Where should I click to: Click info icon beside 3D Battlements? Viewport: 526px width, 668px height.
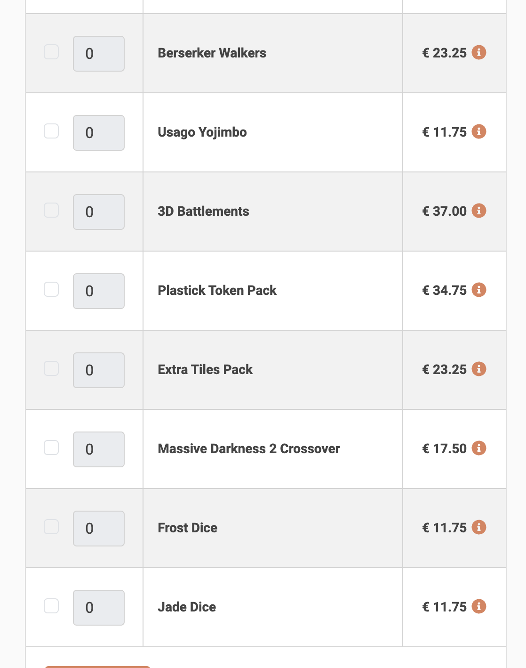click(x=479, y=211)
